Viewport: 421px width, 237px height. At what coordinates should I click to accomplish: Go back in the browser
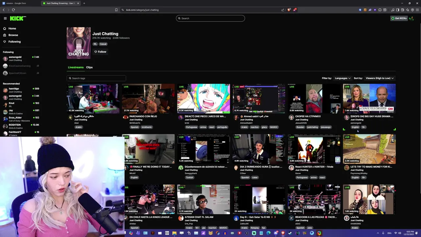[x=4, y=10]
